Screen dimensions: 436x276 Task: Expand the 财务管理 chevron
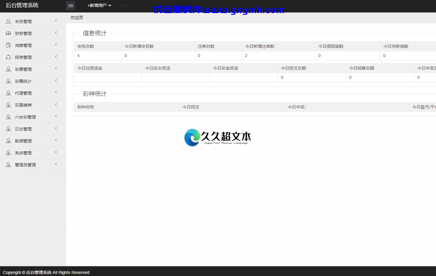(56, 33)
